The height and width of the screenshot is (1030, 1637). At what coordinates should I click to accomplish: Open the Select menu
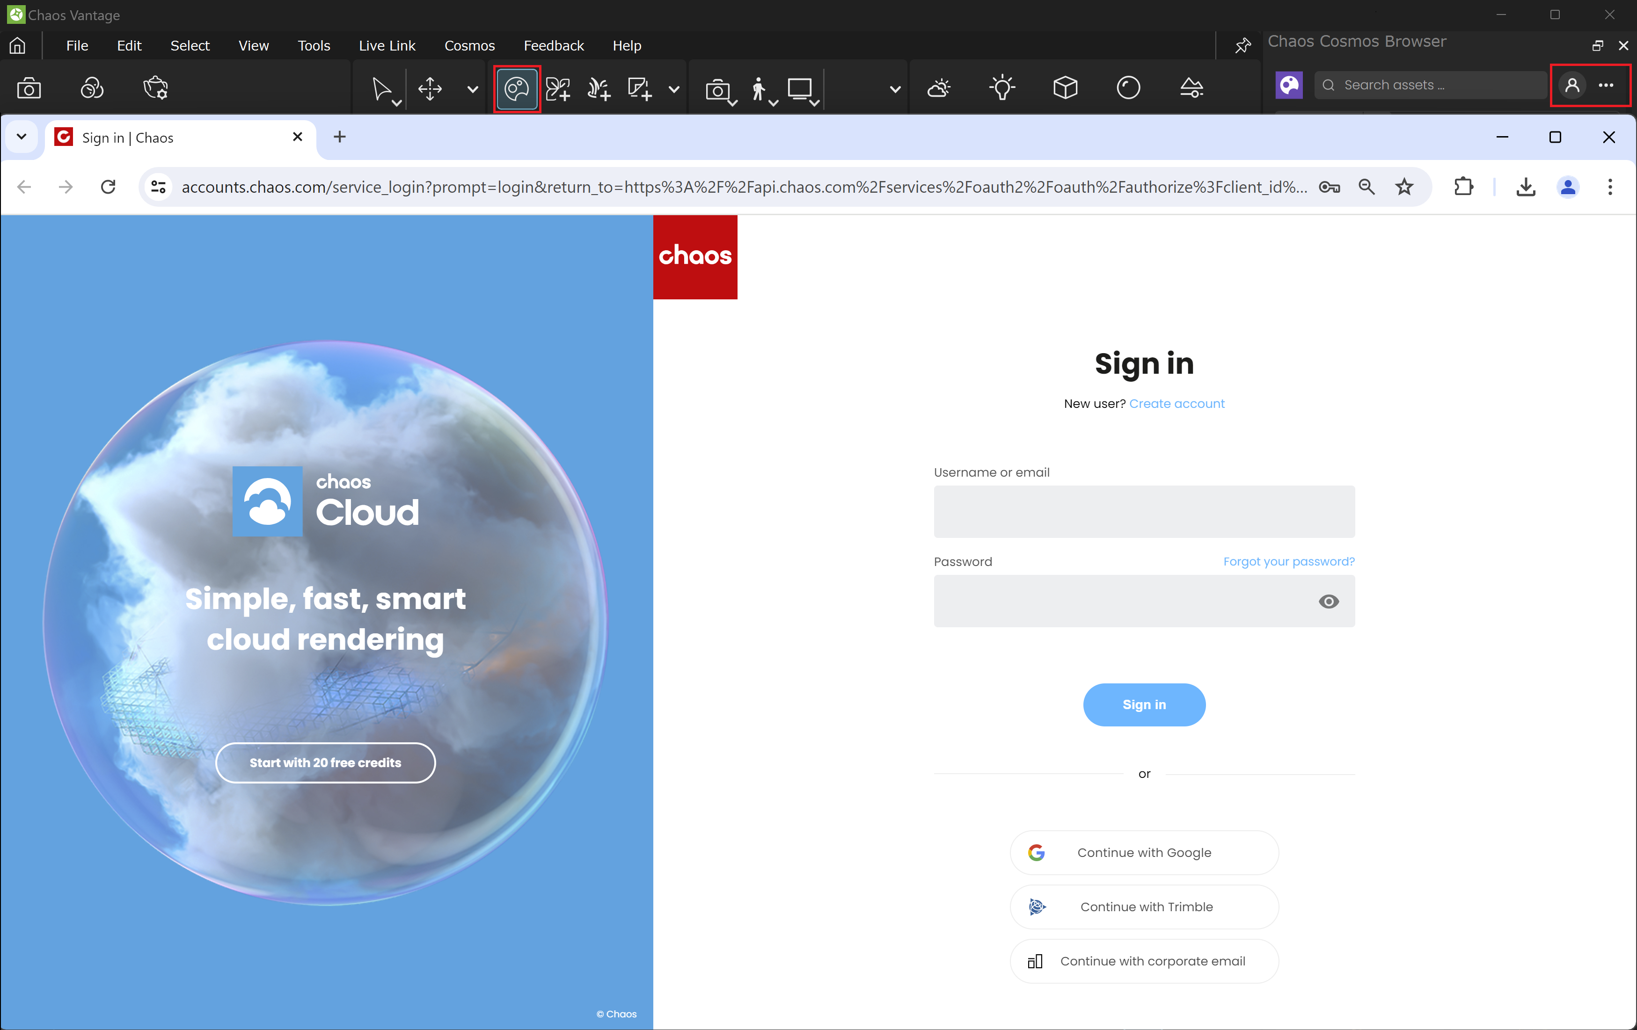click(x=190, y=45)
